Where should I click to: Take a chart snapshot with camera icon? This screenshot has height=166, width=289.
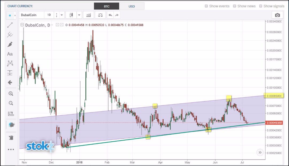pos(277,15)
